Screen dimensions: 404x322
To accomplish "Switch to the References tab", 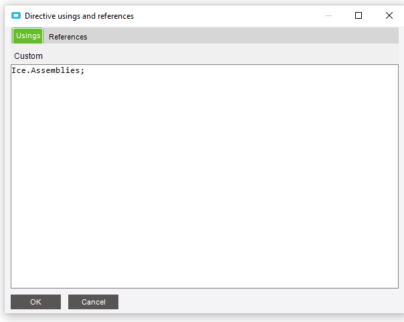I will [68, 37].
